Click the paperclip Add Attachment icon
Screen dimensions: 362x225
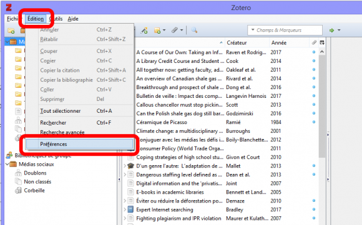click(x=175, y=30)
